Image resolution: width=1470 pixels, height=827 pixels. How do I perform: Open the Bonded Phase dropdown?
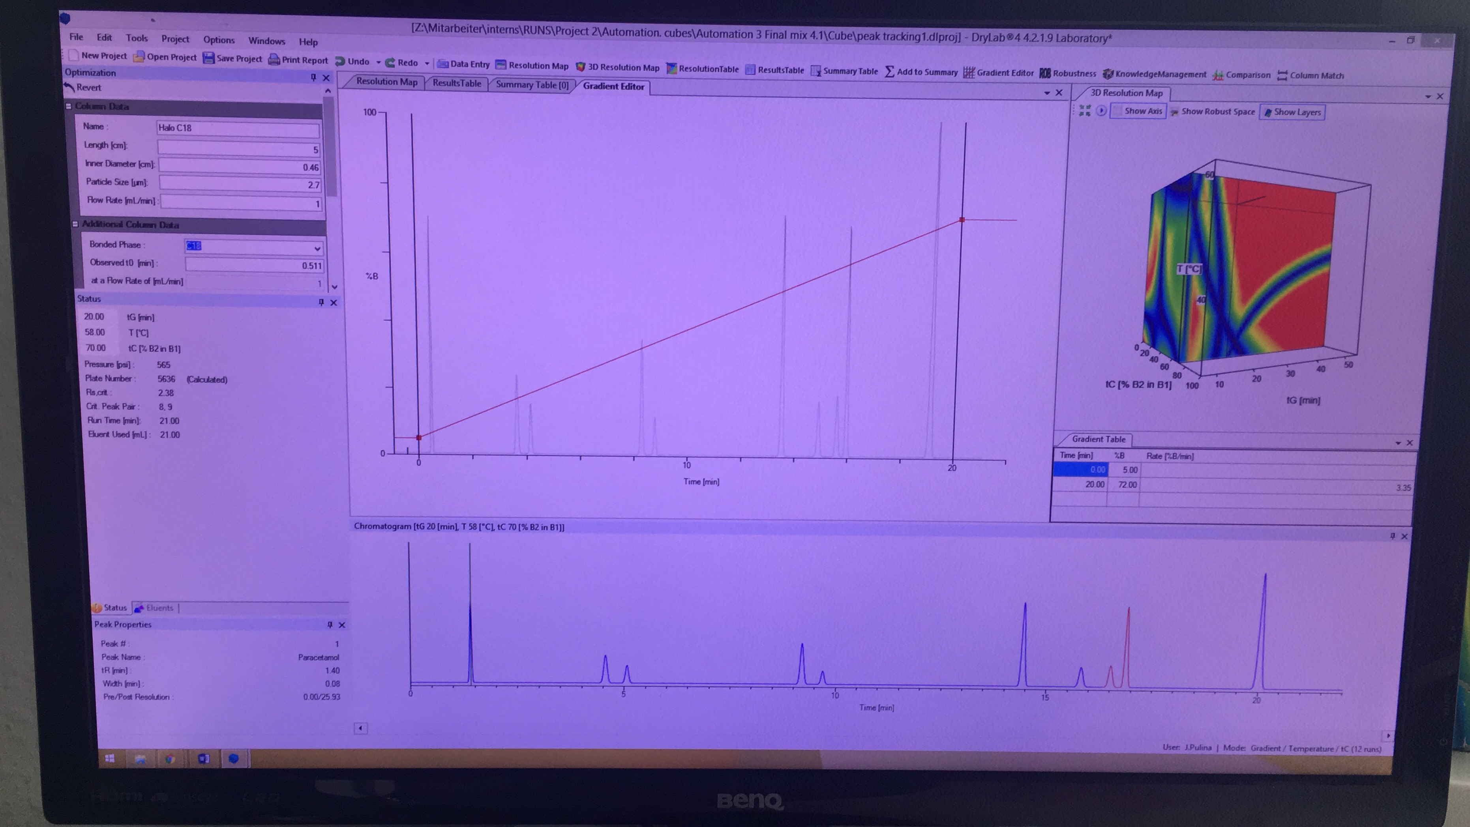coord(317,249)
